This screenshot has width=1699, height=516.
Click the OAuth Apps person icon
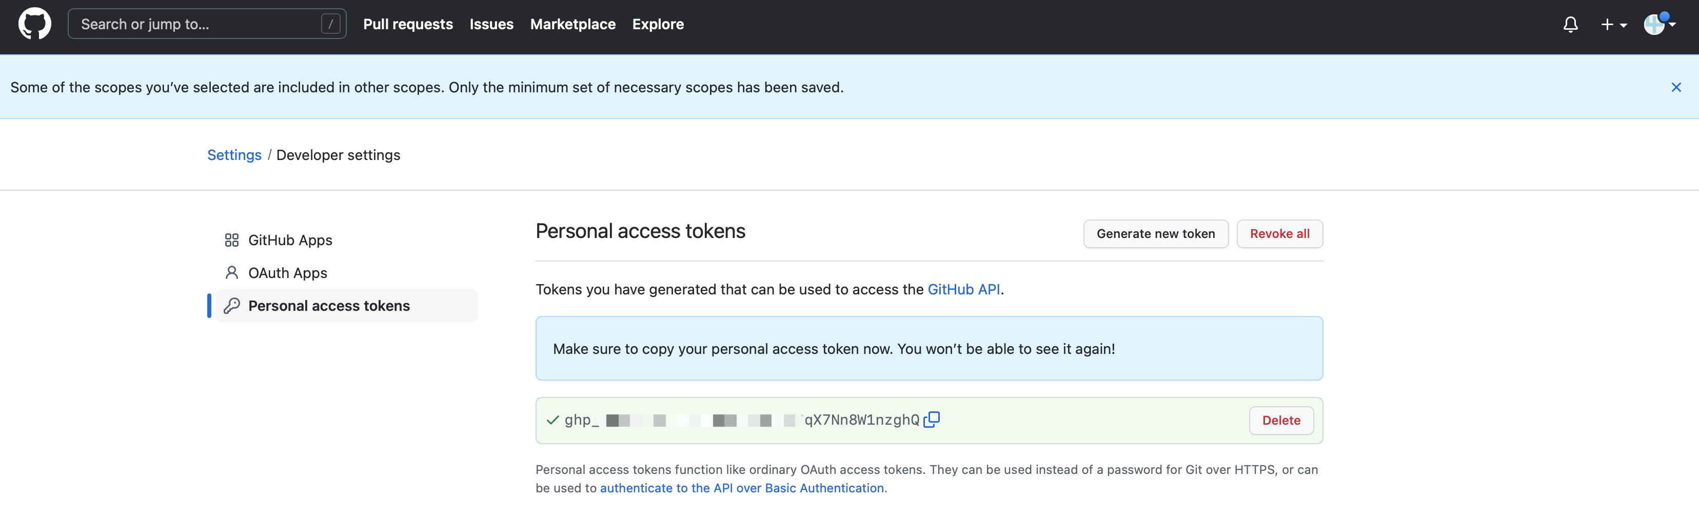point(231,272)
